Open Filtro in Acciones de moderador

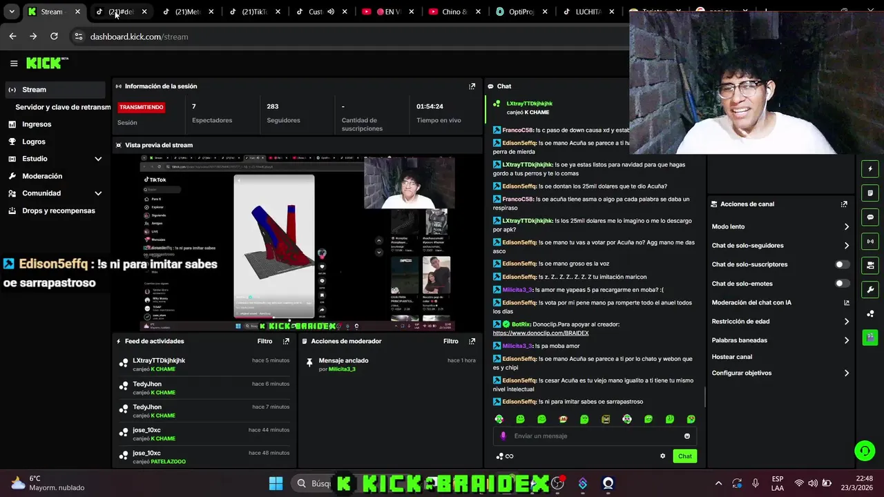coord(450,341)
